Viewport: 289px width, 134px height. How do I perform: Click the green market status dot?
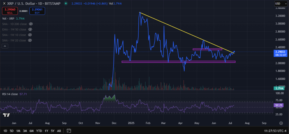65,3
